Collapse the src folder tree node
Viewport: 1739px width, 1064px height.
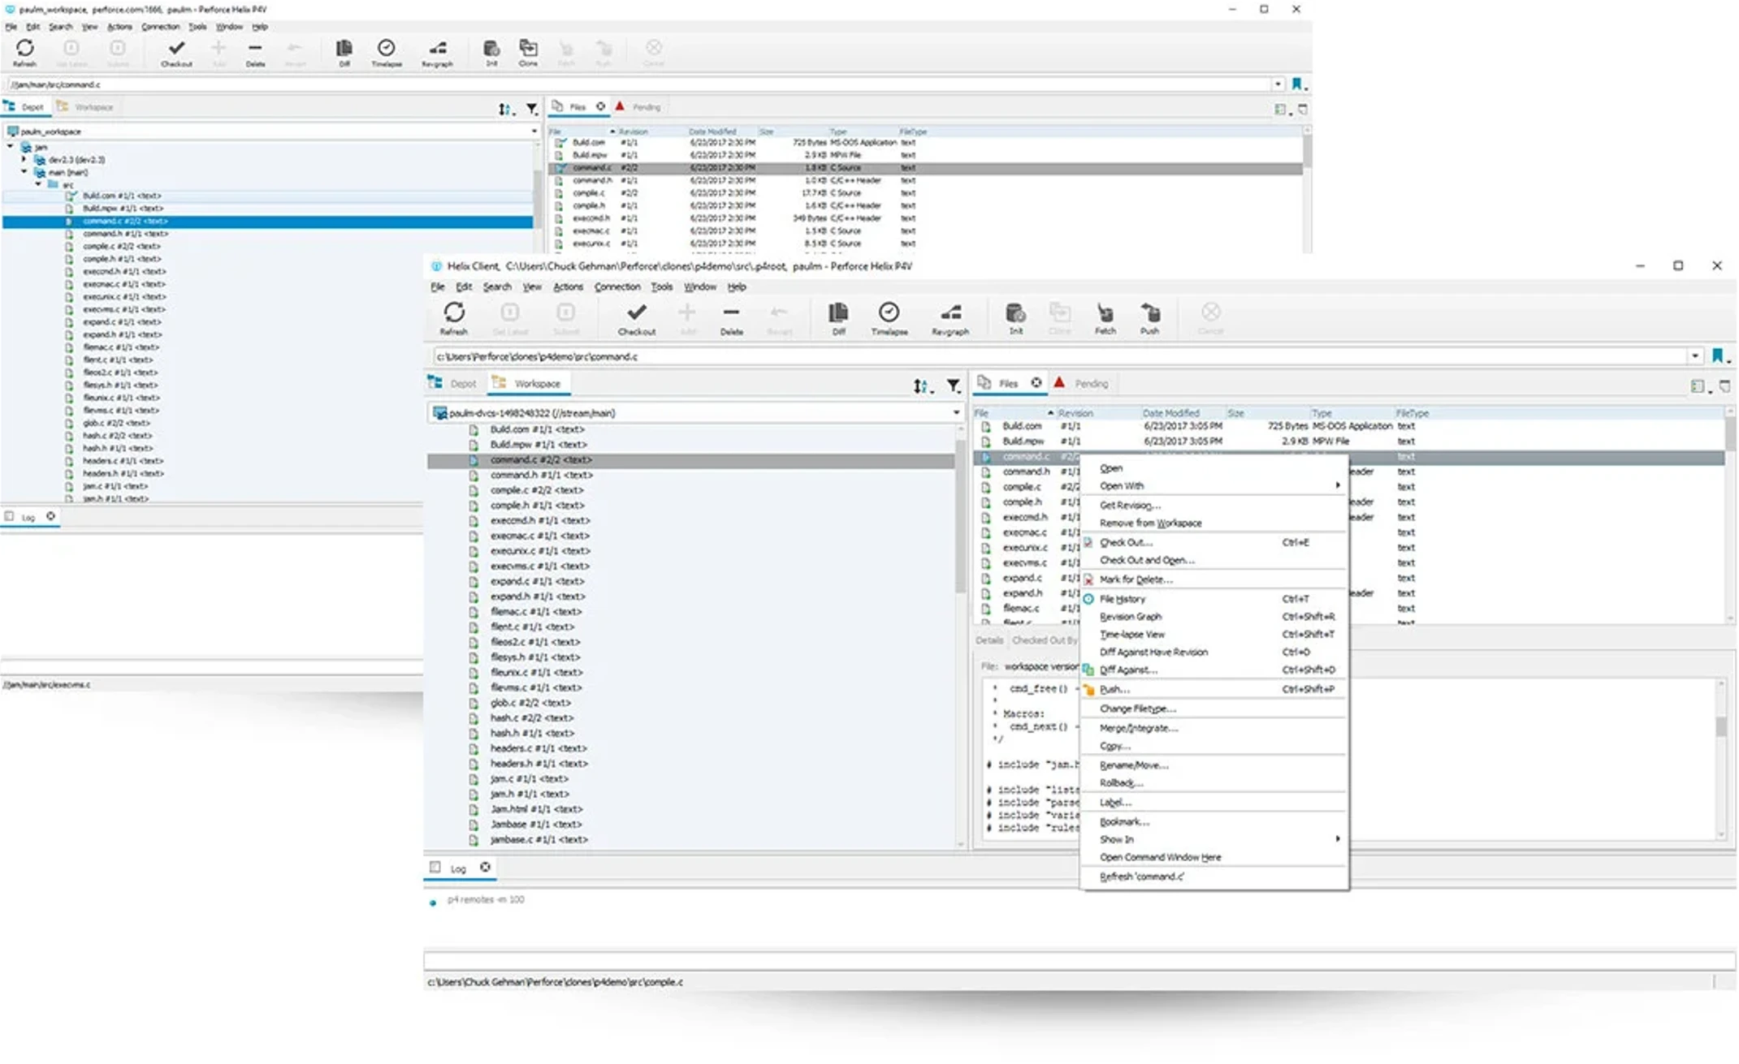coord(38,185)
